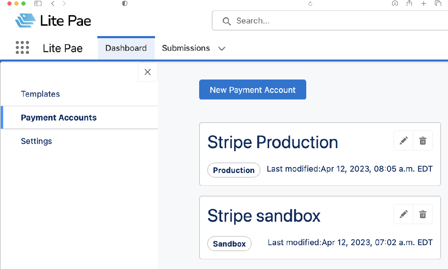
Task: Click the Production badge
Action: 234,170
